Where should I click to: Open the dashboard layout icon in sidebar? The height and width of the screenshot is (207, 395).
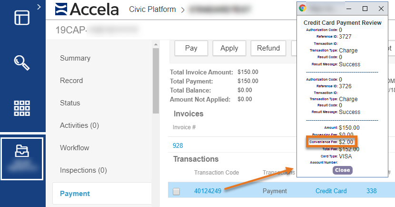point(22,17)
